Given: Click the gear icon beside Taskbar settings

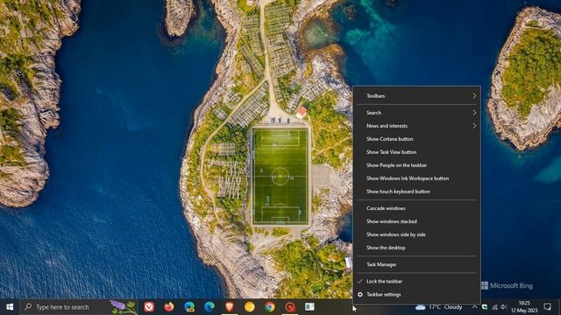Looking at the screenshot, I should click(x=360, y=295).
